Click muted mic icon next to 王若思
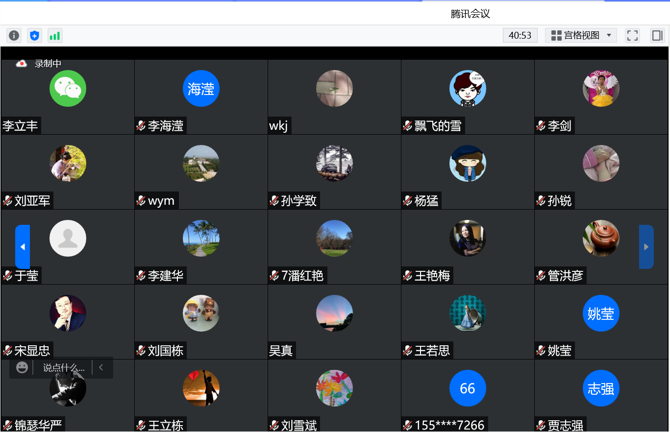Image resolution: width=670 pixels, height=432 pixels. (x=407, y=351)
